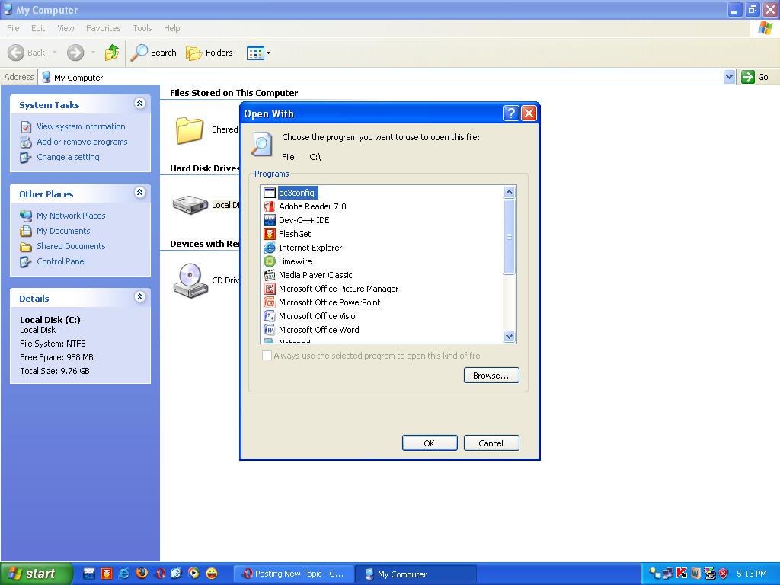Click the Back navigation button
Viewport: 780px width, 585px height.
[27, 53]
